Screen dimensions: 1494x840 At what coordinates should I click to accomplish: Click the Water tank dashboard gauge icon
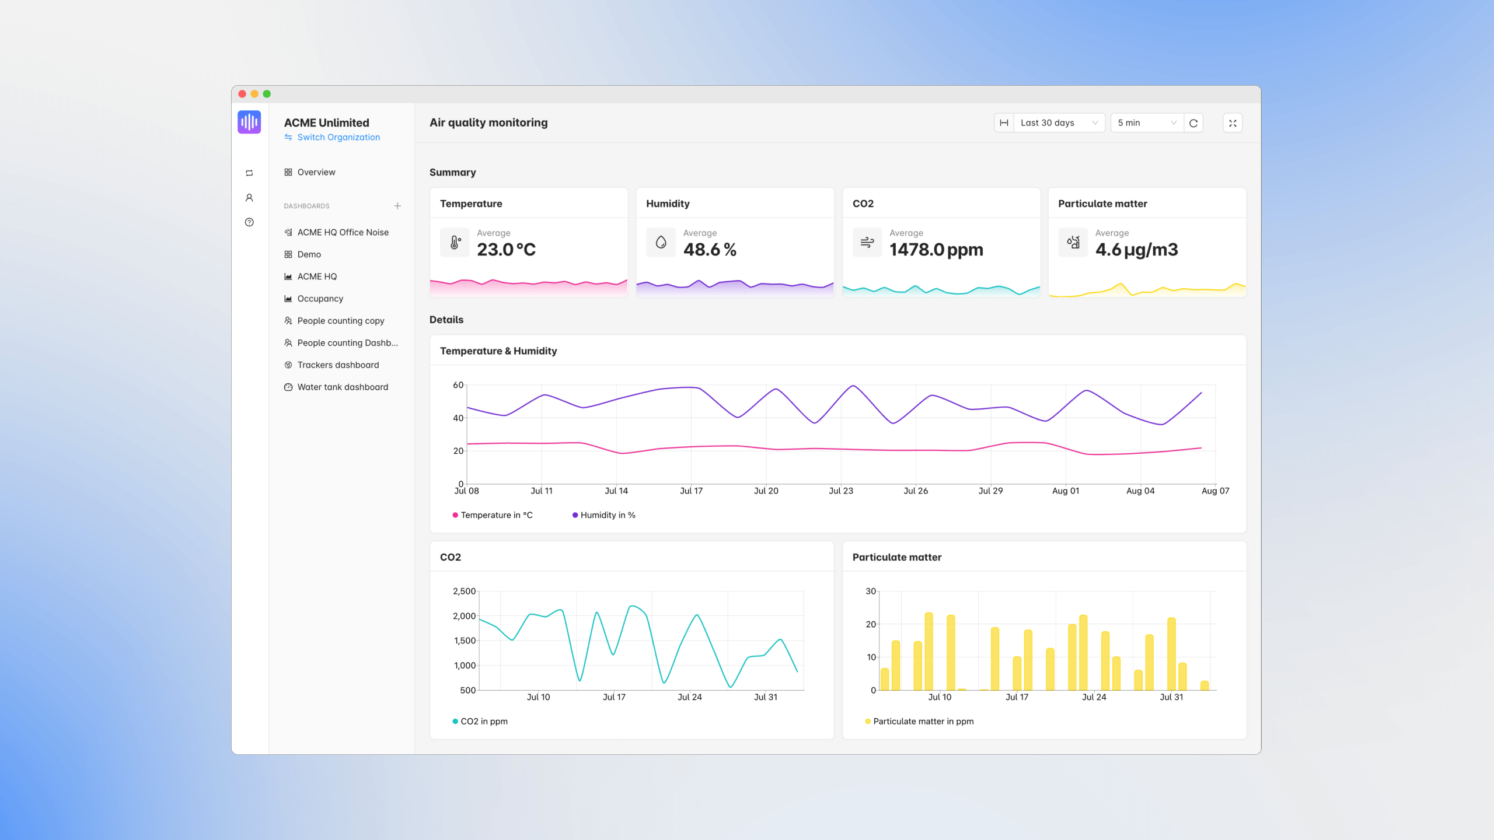point(288,387)
